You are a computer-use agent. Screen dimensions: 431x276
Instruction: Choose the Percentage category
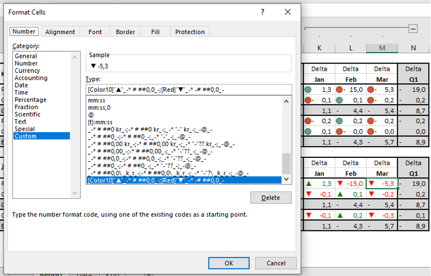[x=30, y=100]
